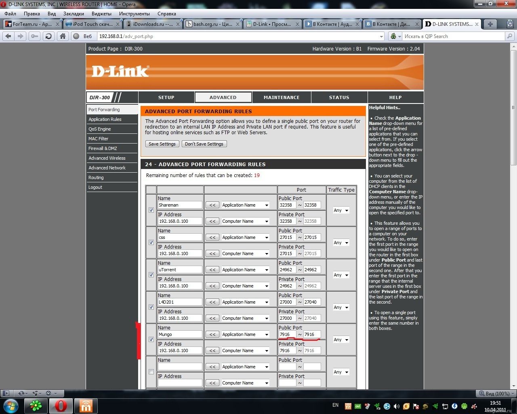Viewport: 517px width, 414px height.
Task: Open Computer Name dropdown for css rule
Action: [245, 253]
